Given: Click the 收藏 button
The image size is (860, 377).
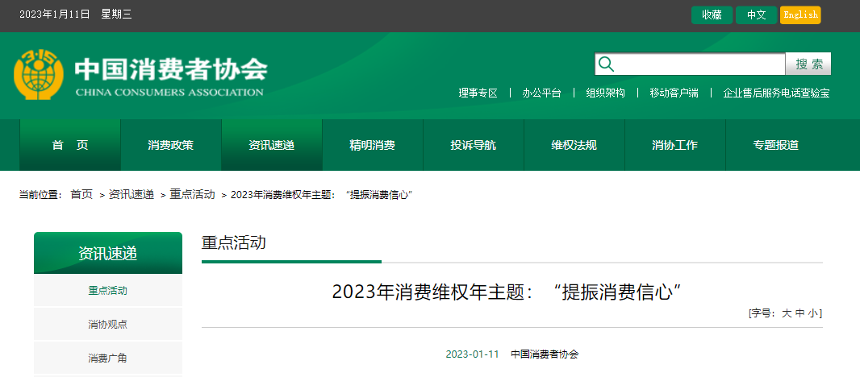Looking at the screenshot, I should click(712, 14).
